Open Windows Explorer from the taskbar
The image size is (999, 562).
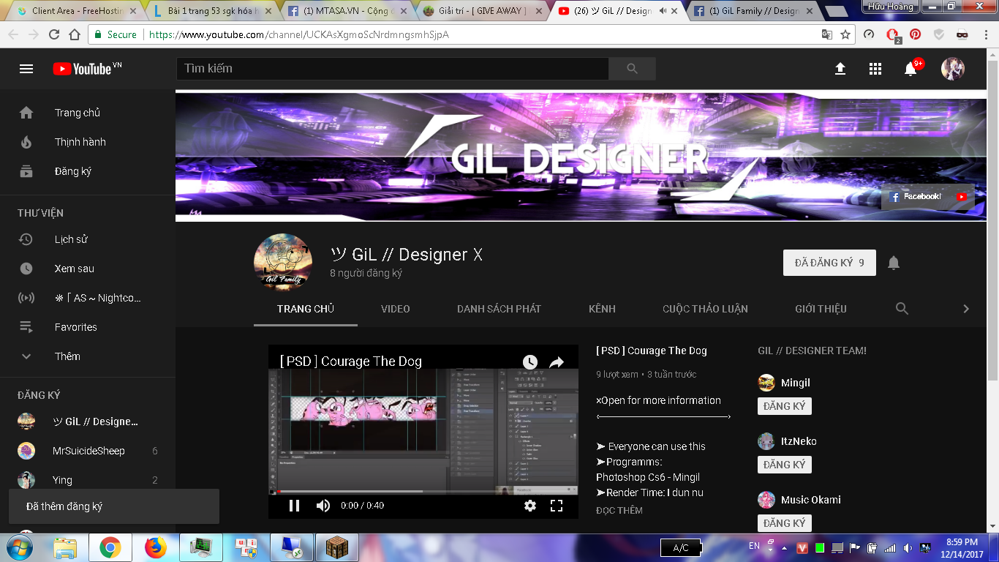pos(65,547)
